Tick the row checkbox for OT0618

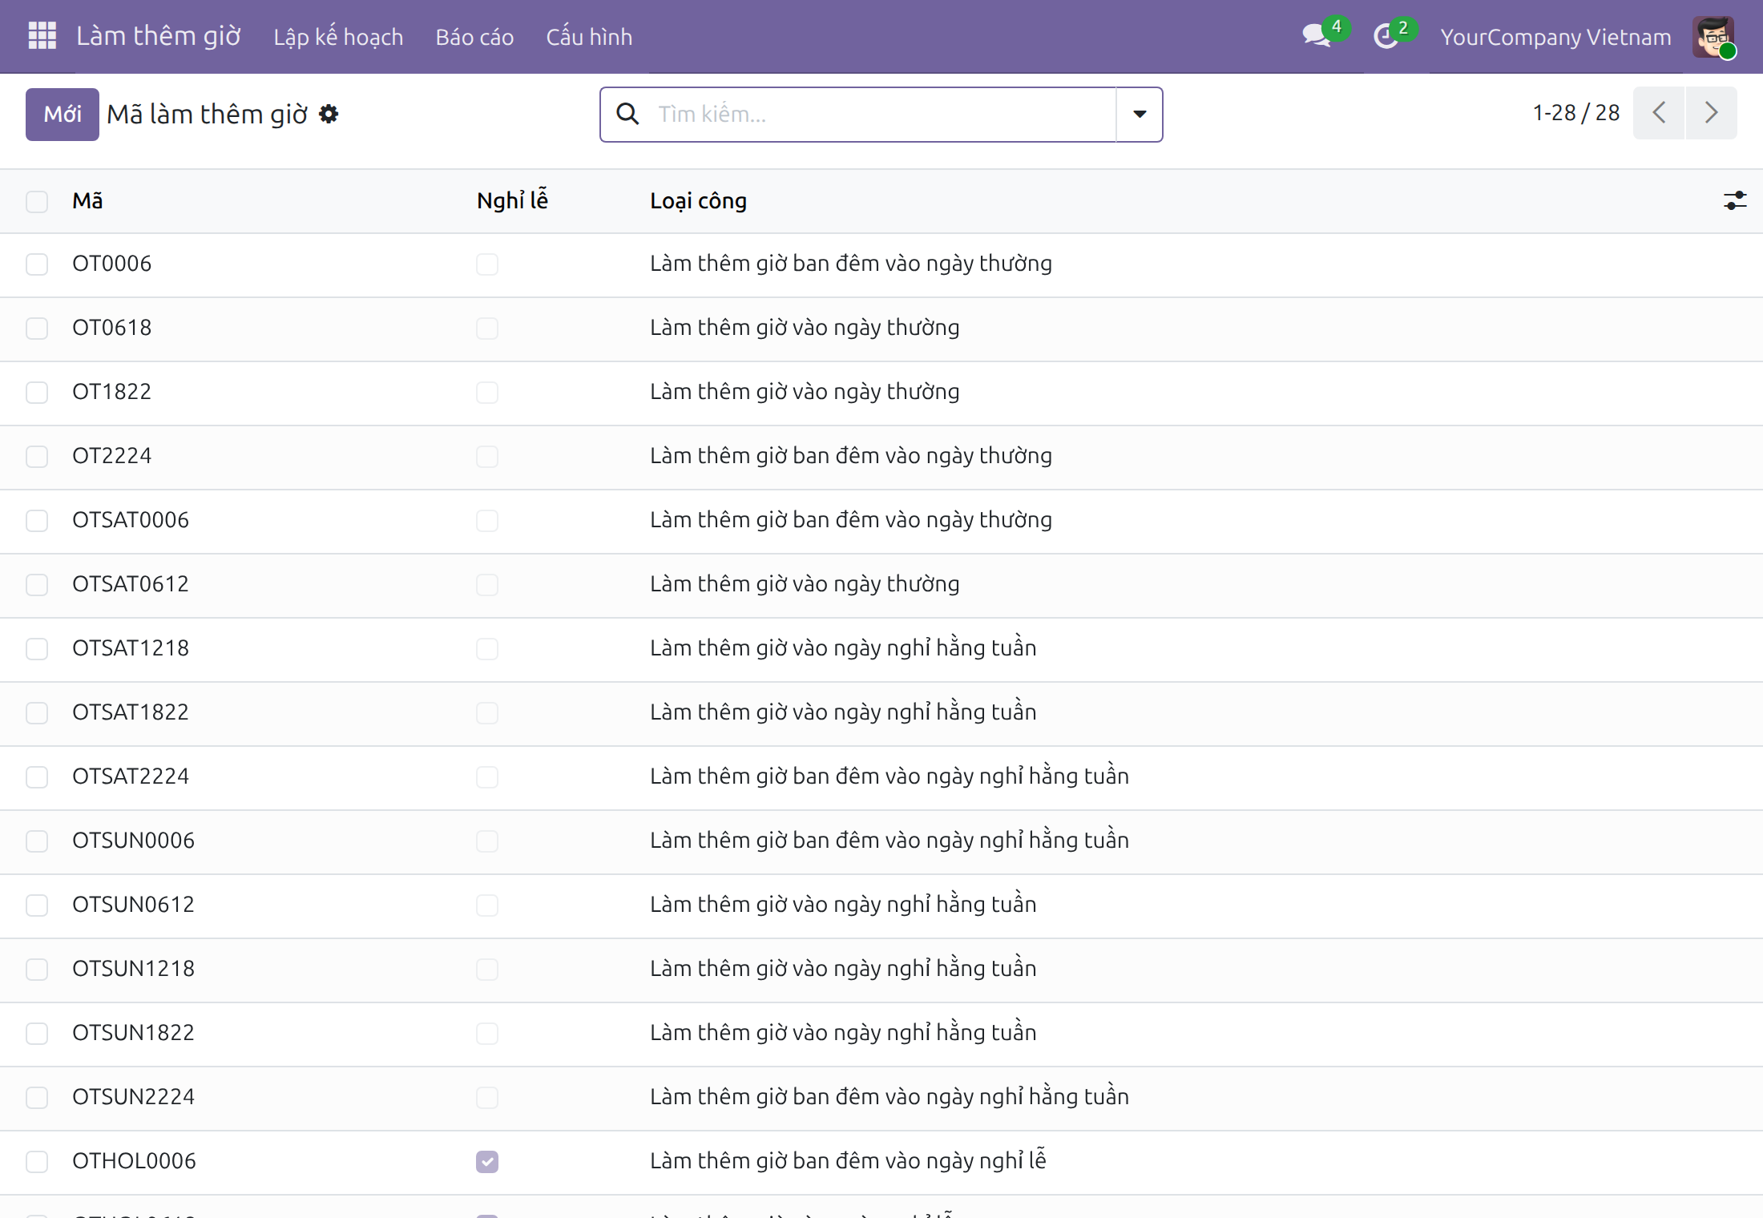(37, 329)
